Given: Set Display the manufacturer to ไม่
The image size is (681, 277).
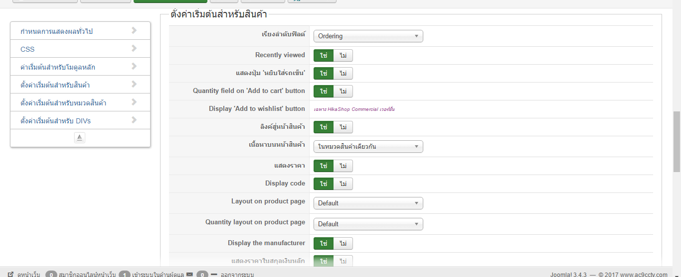Looking at the screenshot, I should (x=343, y=243).
